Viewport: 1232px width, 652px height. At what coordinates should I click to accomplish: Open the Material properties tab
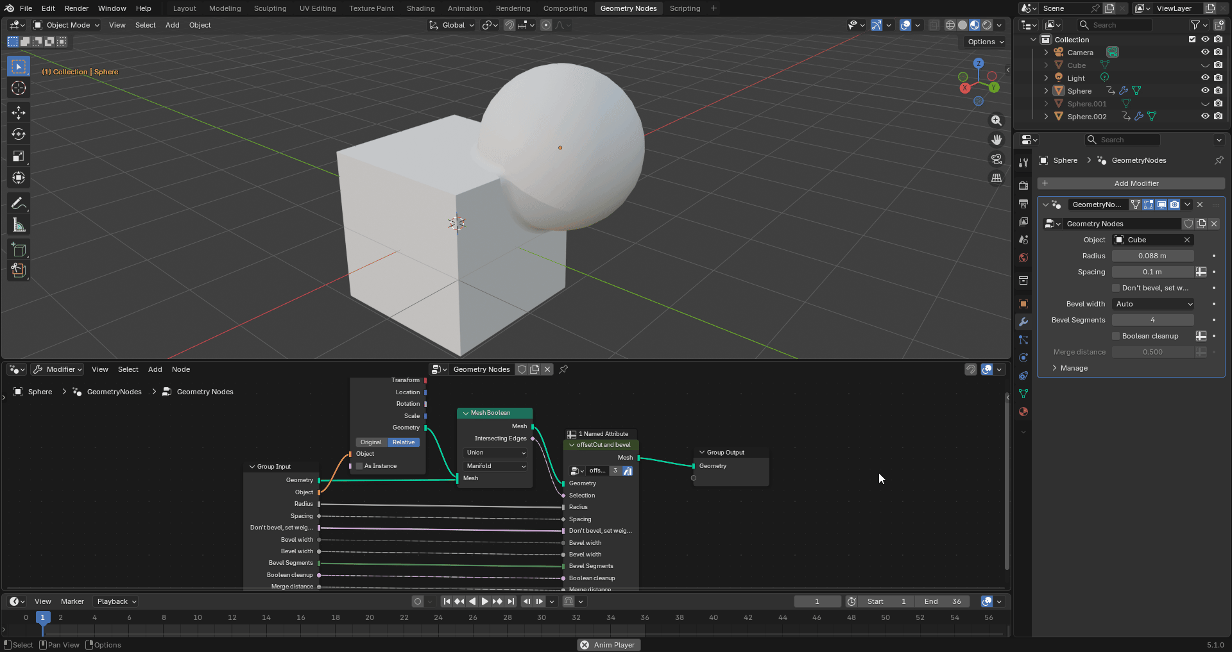(1023, 412)
